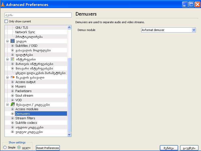Expand the Sout stream node
Image resolution: width=201 pixels, height=151 pixels.
(x=12, y=96)
